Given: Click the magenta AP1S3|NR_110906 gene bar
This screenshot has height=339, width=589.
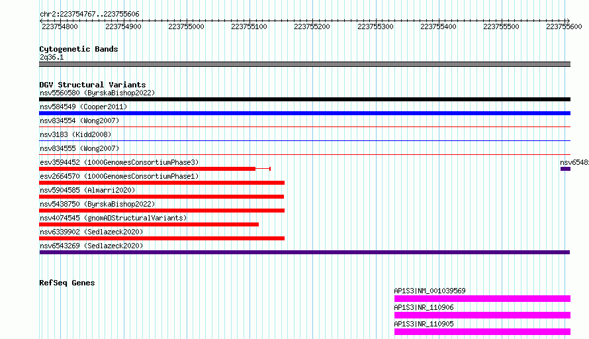Looking at the screenshot, I should pos(482,315).
